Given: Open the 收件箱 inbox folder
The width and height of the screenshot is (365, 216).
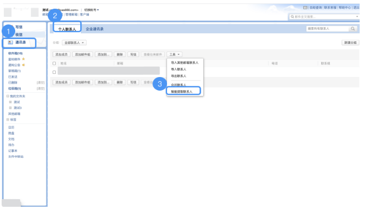Looking at the screenshot, I should pos(15,53).
